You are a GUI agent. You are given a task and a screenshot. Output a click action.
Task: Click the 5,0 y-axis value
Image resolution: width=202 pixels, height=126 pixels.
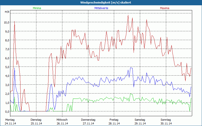[7, 67]
